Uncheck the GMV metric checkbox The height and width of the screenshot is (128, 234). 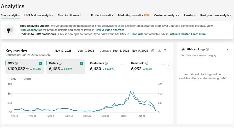pyautogui.click(x=40, y=63)
